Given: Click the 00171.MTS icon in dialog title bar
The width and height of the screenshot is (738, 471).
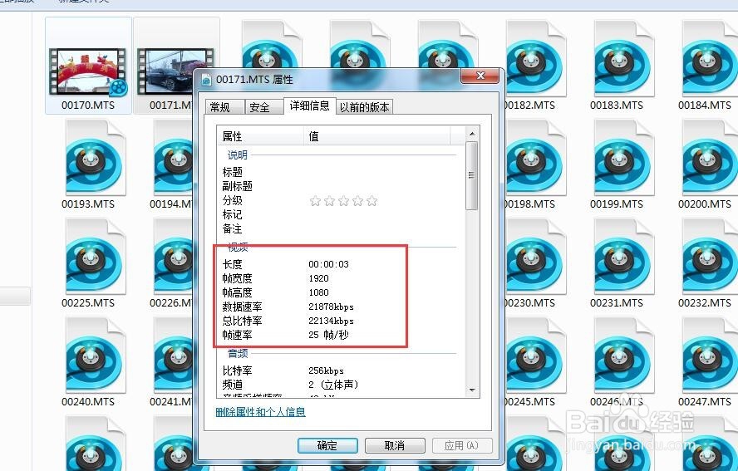Looking at the screenshot, I should tap(207, 80).
